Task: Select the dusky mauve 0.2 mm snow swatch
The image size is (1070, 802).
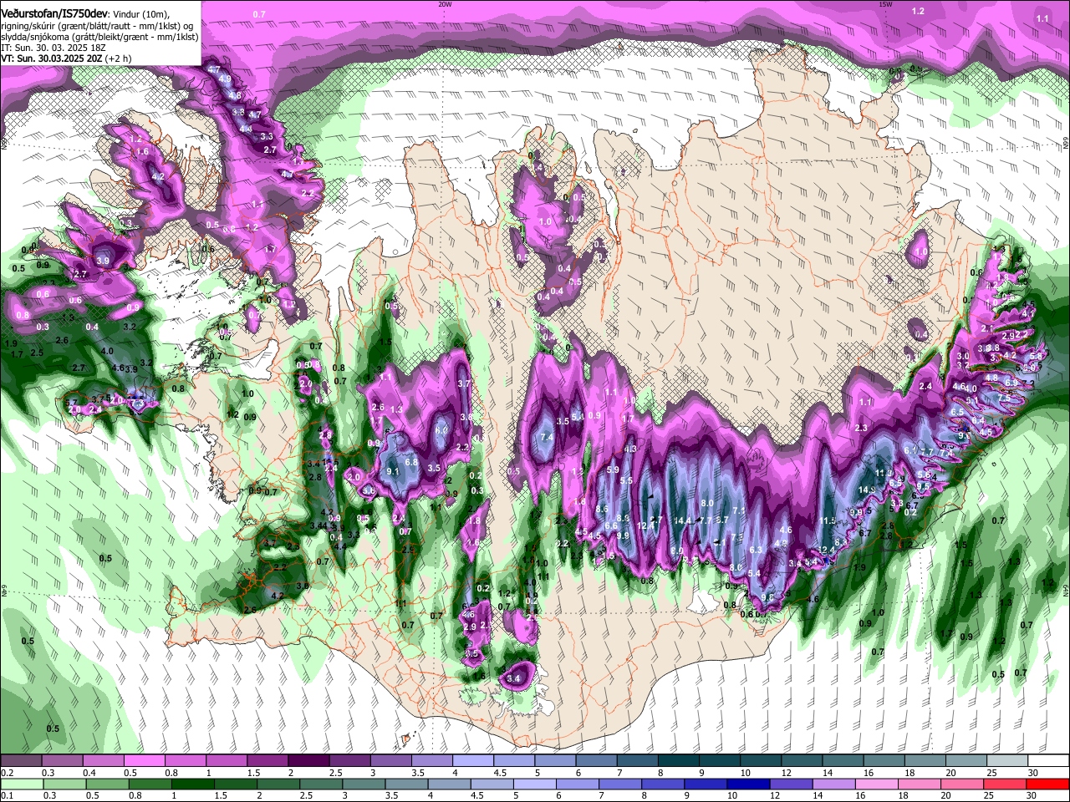Action: pyautogui.click(x=21, y=761)
